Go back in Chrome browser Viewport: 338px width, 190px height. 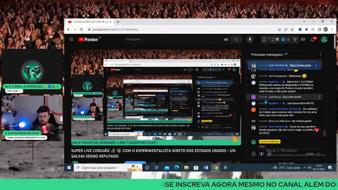(68, 30)
